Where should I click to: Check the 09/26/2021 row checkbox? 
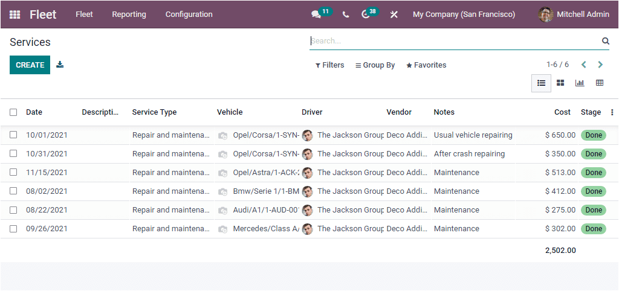[x=13, y=228]
